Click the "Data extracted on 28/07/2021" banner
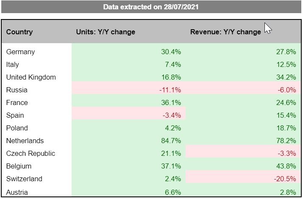The width and height of the screenshot is (303, 199). point(151,7)
